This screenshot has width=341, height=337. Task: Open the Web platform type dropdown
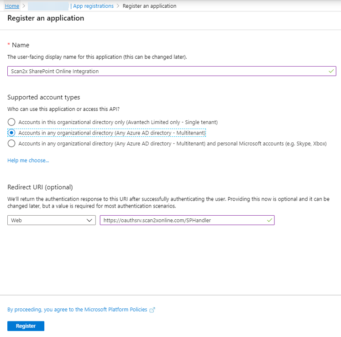point(52,220)
